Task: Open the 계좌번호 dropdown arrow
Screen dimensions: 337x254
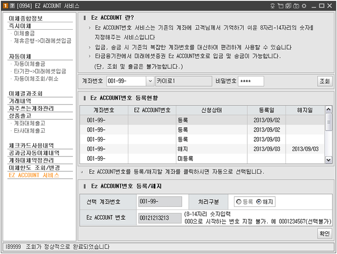Action: (150, 81)
